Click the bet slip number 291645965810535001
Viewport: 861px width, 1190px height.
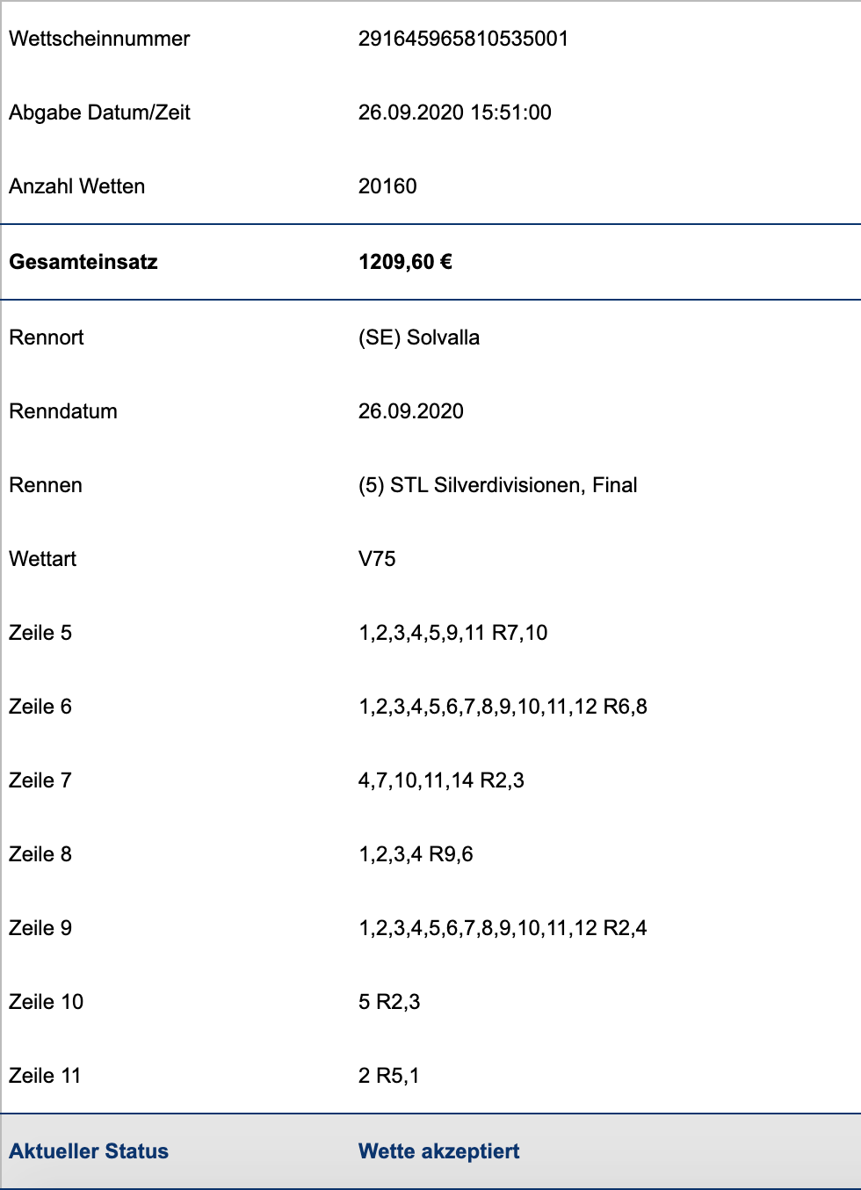point(463,39)
